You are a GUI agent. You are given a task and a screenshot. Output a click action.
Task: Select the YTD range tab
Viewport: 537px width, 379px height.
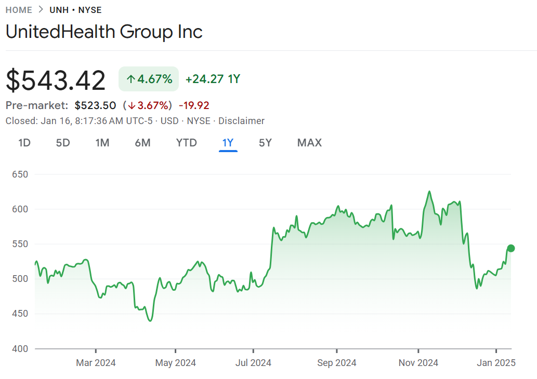(x=187, y=143)
